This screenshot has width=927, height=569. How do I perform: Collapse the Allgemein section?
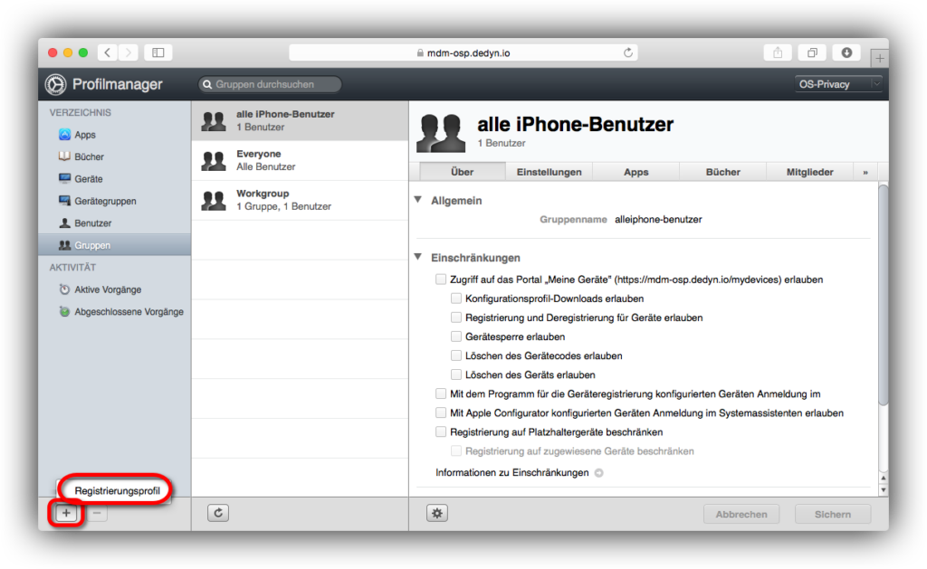pos(418,200)
